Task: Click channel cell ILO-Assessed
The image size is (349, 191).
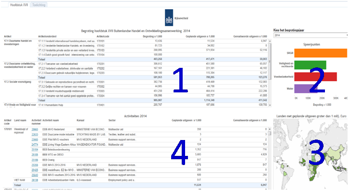Action: click(x=84, y=180)
